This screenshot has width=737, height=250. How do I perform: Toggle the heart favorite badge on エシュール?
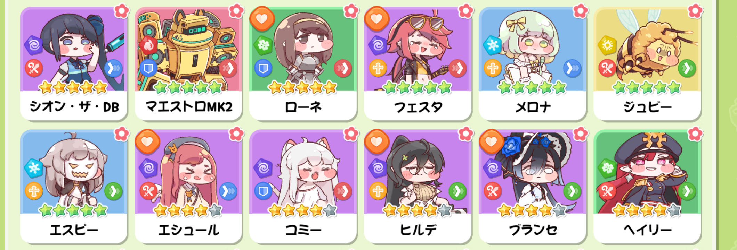coord(147,141)
